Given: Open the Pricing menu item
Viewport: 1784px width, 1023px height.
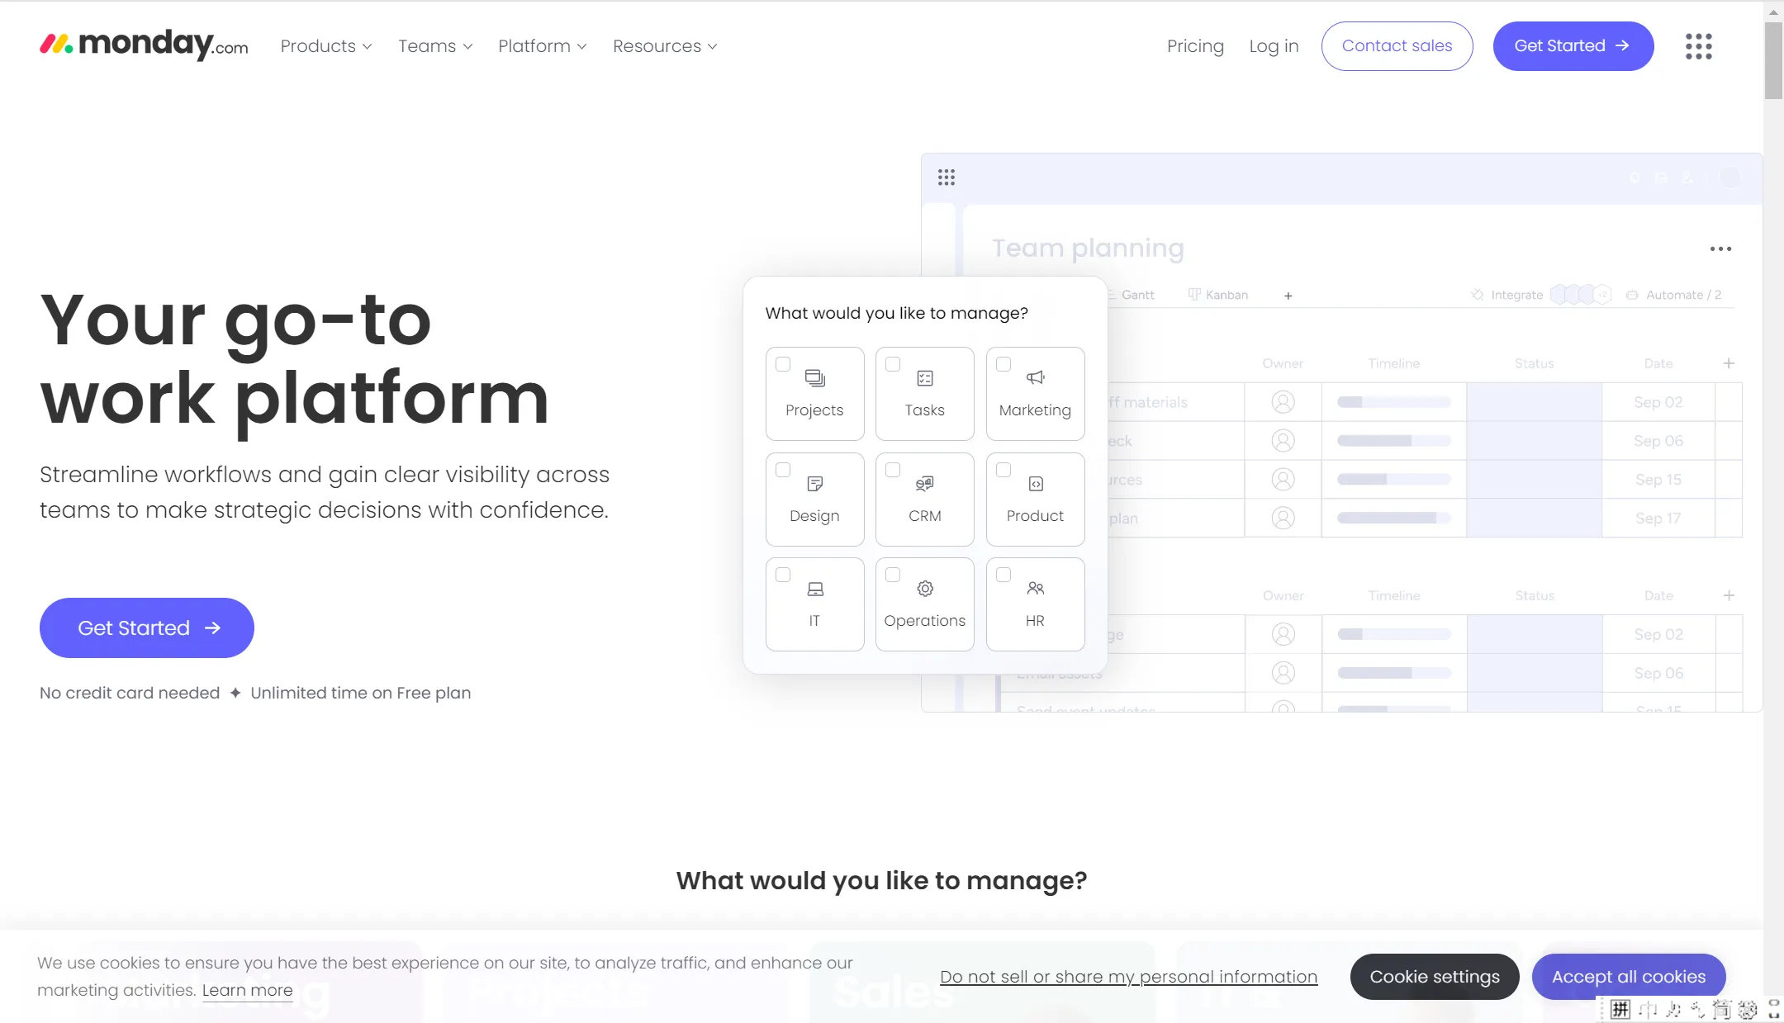Looking at the screenshot, I should [1194, 45].
